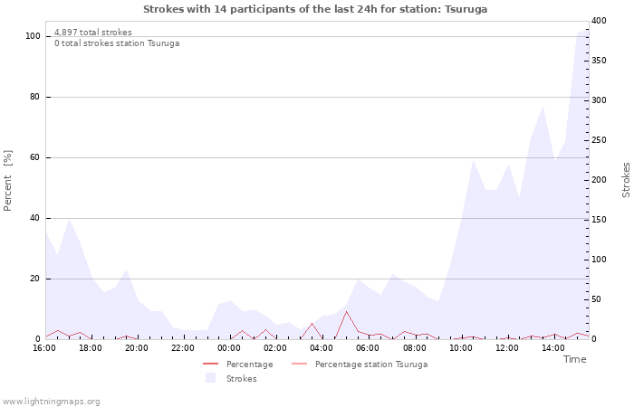
Task: Click the 08:00 time axis label
Action: pos(415,348)
